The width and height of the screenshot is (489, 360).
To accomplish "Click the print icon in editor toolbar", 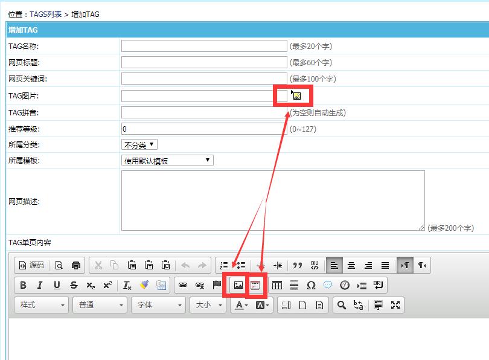I will 76,265.
